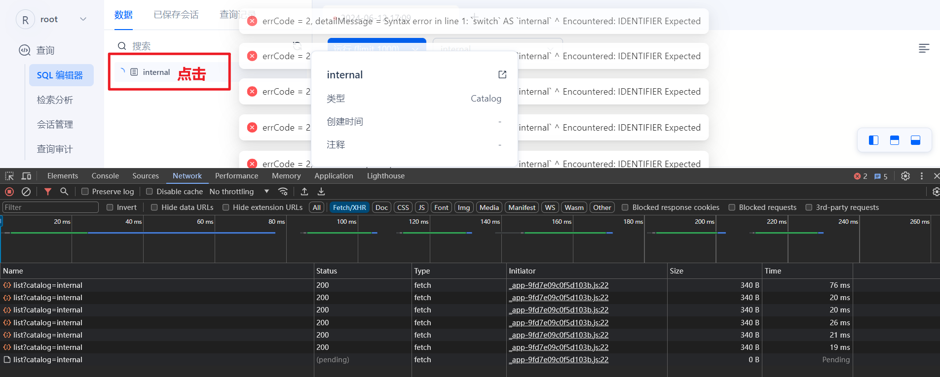Check the Invert filter option
940x377 pixels.
pos(110,207)
